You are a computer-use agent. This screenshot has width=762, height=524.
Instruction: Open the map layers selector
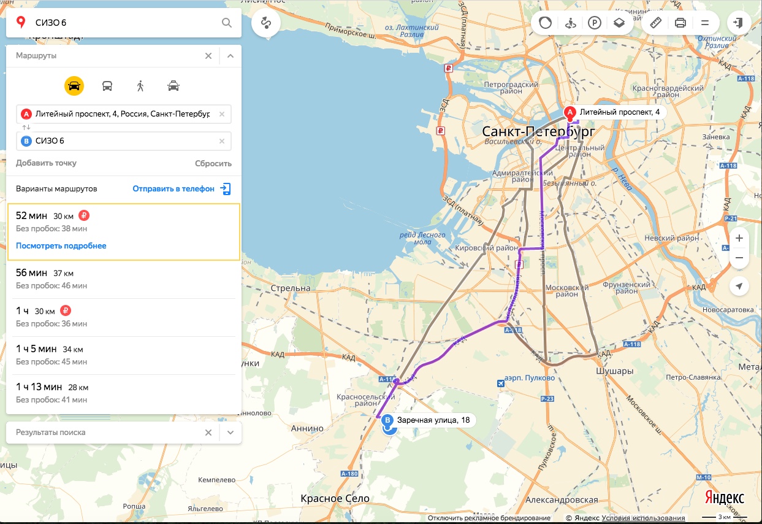(x=619, y=23)
